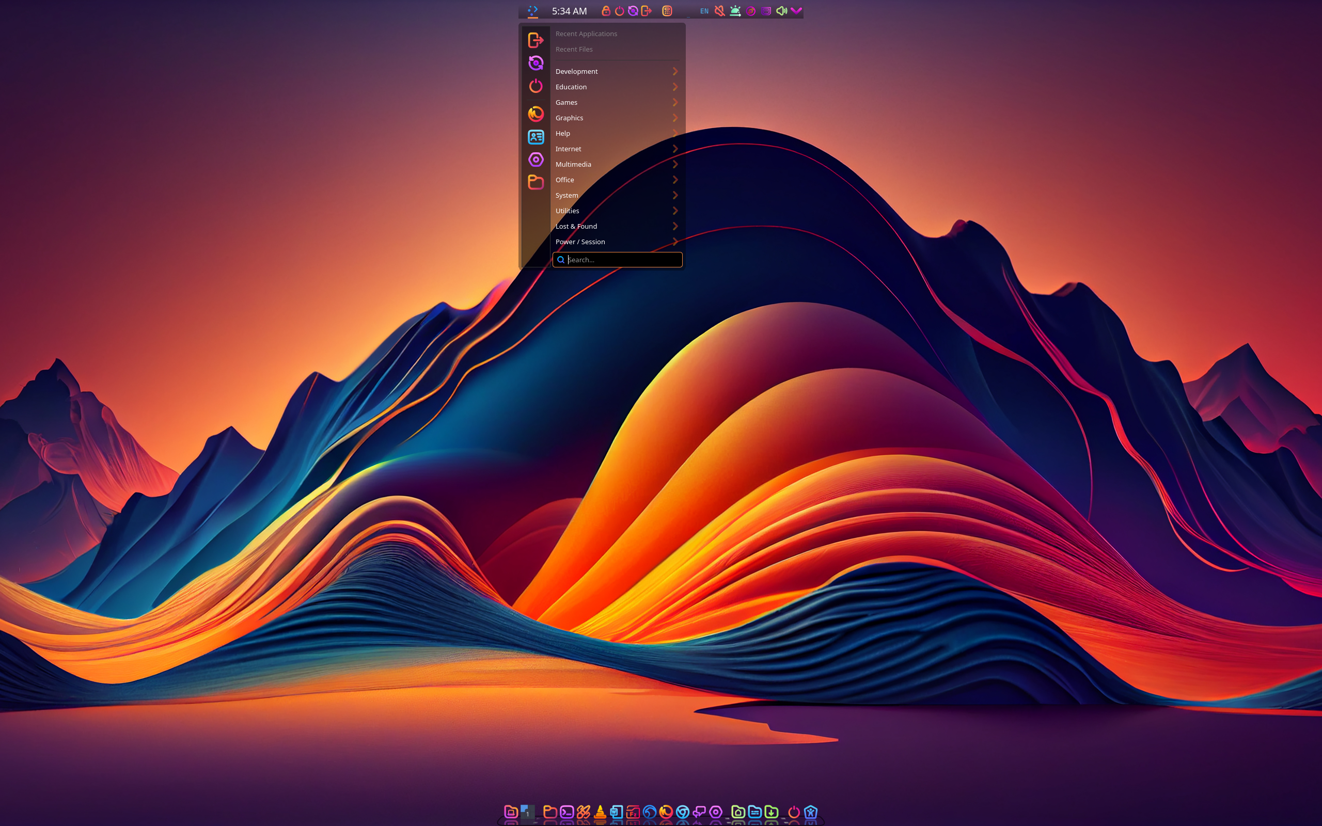Open the Home folder in dock
The width and height of the screenshot is (1322, 826).
(738, 812)
